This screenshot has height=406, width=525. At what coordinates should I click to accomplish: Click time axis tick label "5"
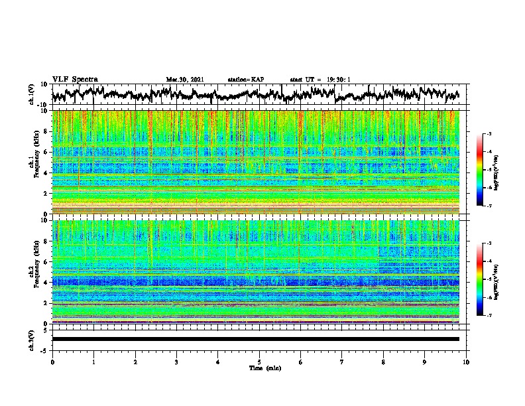pos(259,362)
